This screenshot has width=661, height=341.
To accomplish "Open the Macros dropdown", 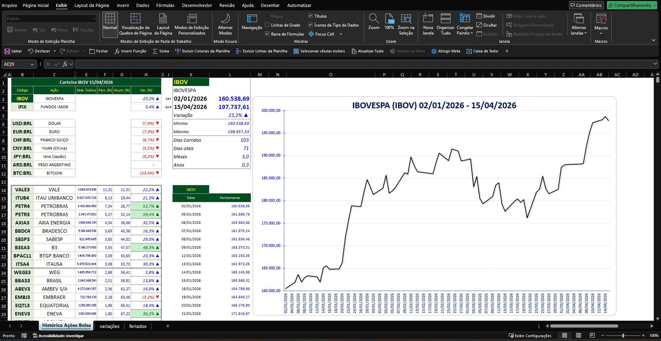I will click(x=601, y=33).
